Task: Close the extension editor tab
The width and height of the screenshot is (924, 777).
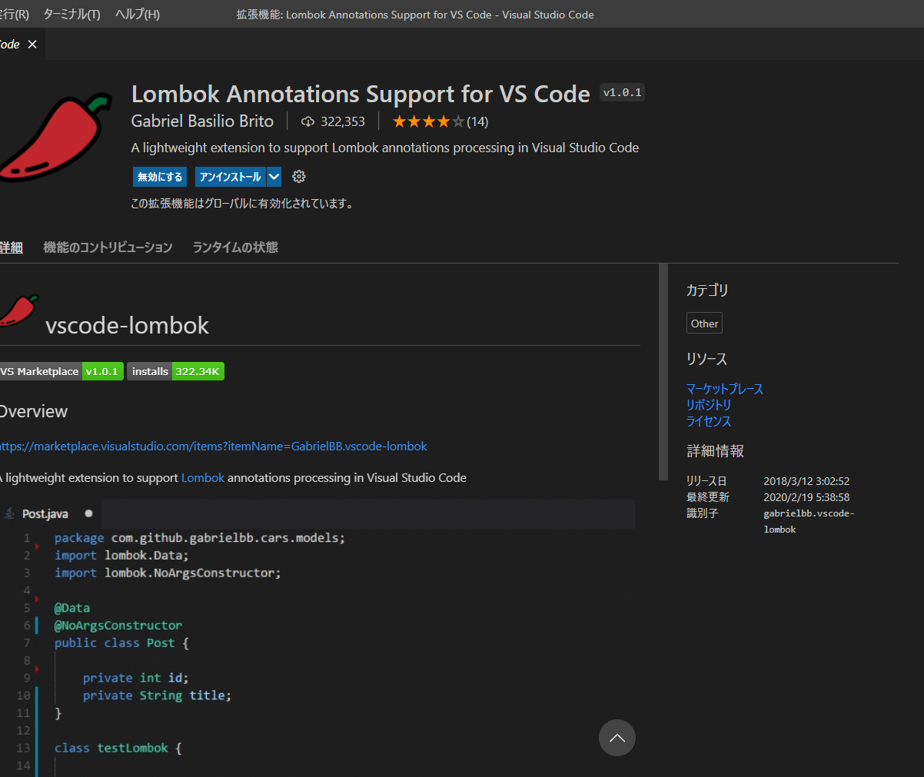Action: click(32, 45)
